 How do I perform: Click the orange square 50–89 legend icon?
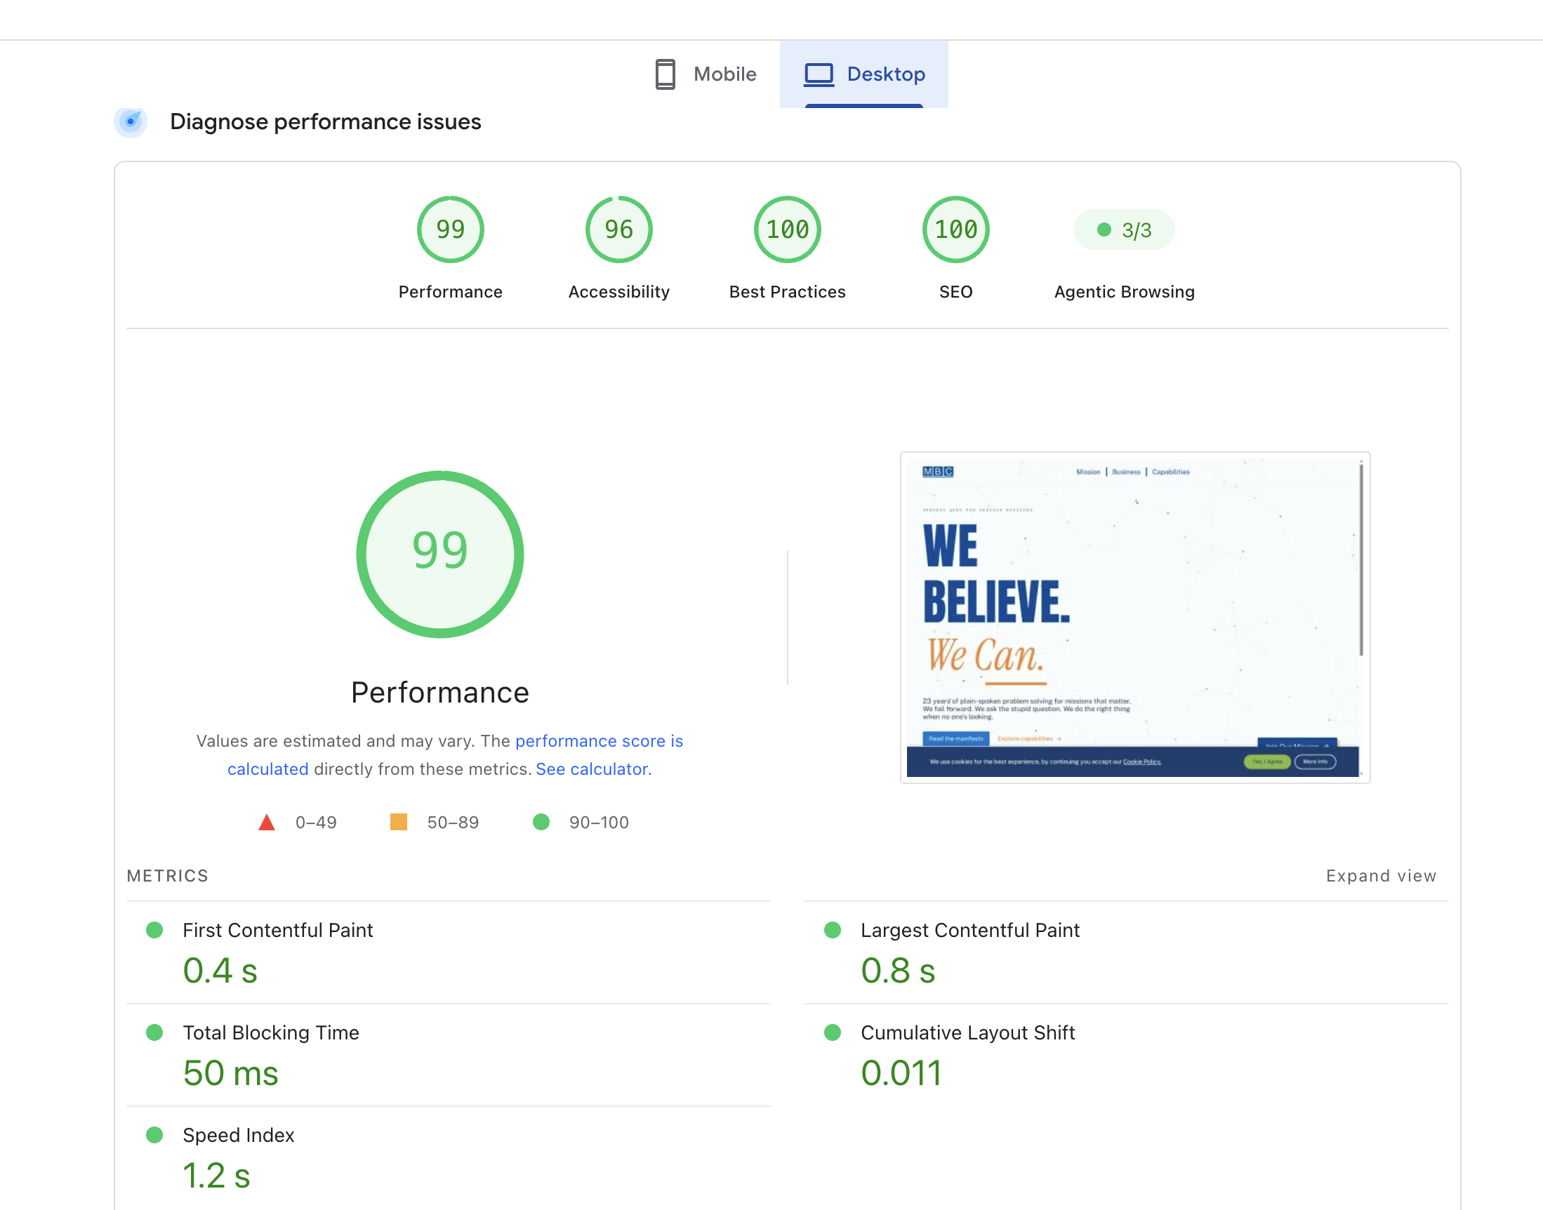(399, 822)
